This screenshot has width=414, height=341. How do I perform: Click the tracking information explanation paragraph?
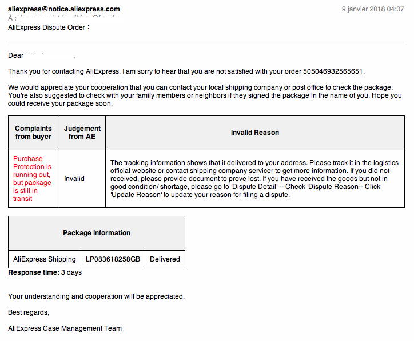point(254,179)
